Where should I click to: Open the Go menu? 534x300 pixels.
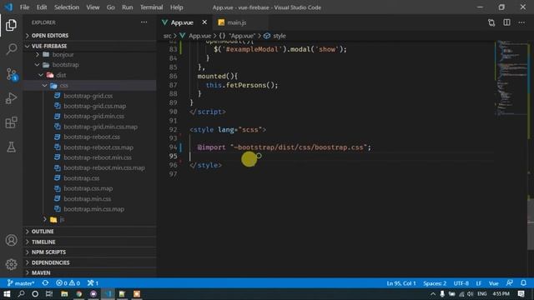(111, 7)
